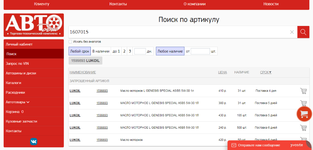This screenshot has height=150, width=313.
Task: Open the VK social network icon
Action: coord(34,141)
